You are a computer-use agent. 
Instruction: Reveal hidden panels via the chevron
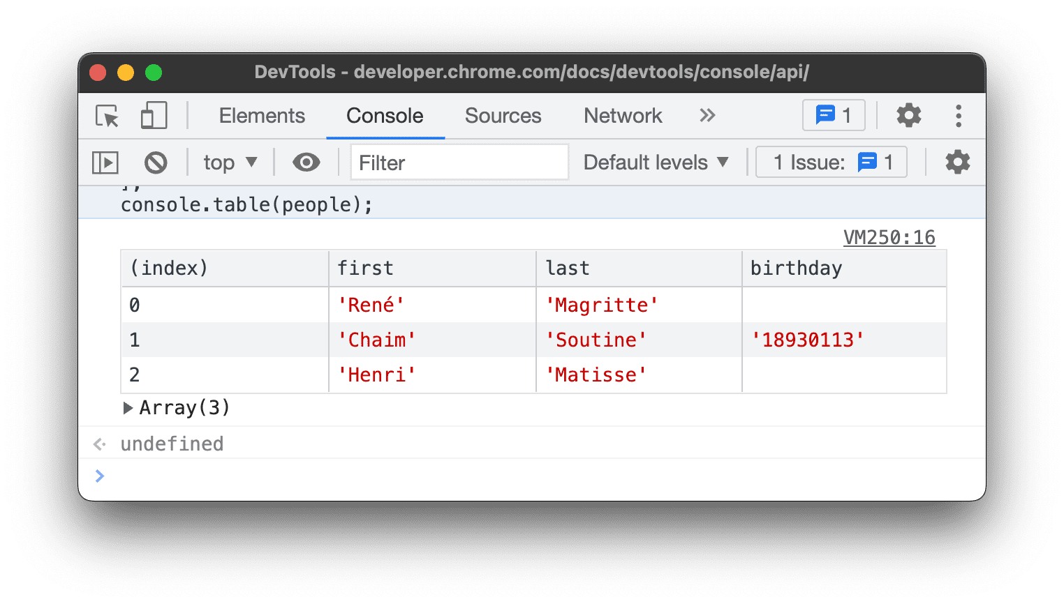click(707, 116)
